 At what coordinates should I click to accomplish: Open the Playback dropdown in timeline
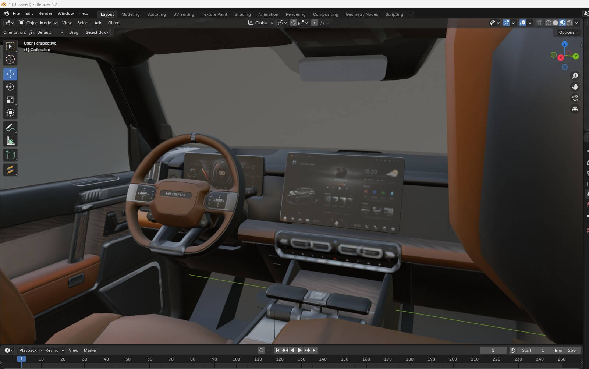point(30,350)
